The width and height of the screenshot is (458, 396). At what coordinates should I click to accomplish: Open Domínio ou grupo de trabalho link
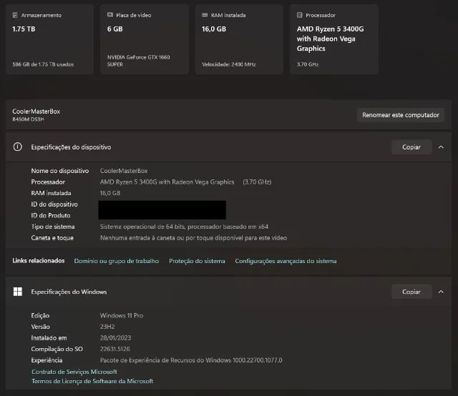(x=116, y=261)
